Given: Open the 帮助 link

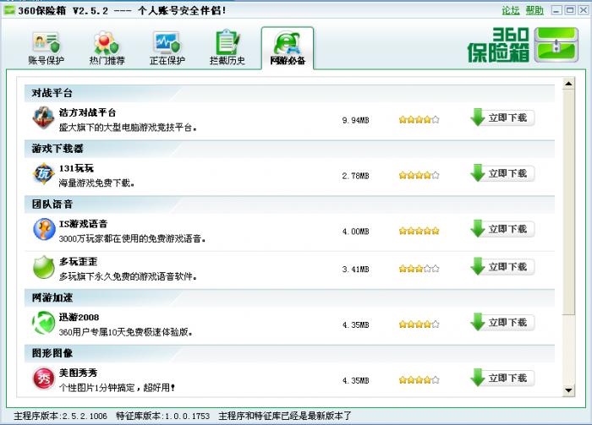Looking at the screenshot, I should coord(534,10).
